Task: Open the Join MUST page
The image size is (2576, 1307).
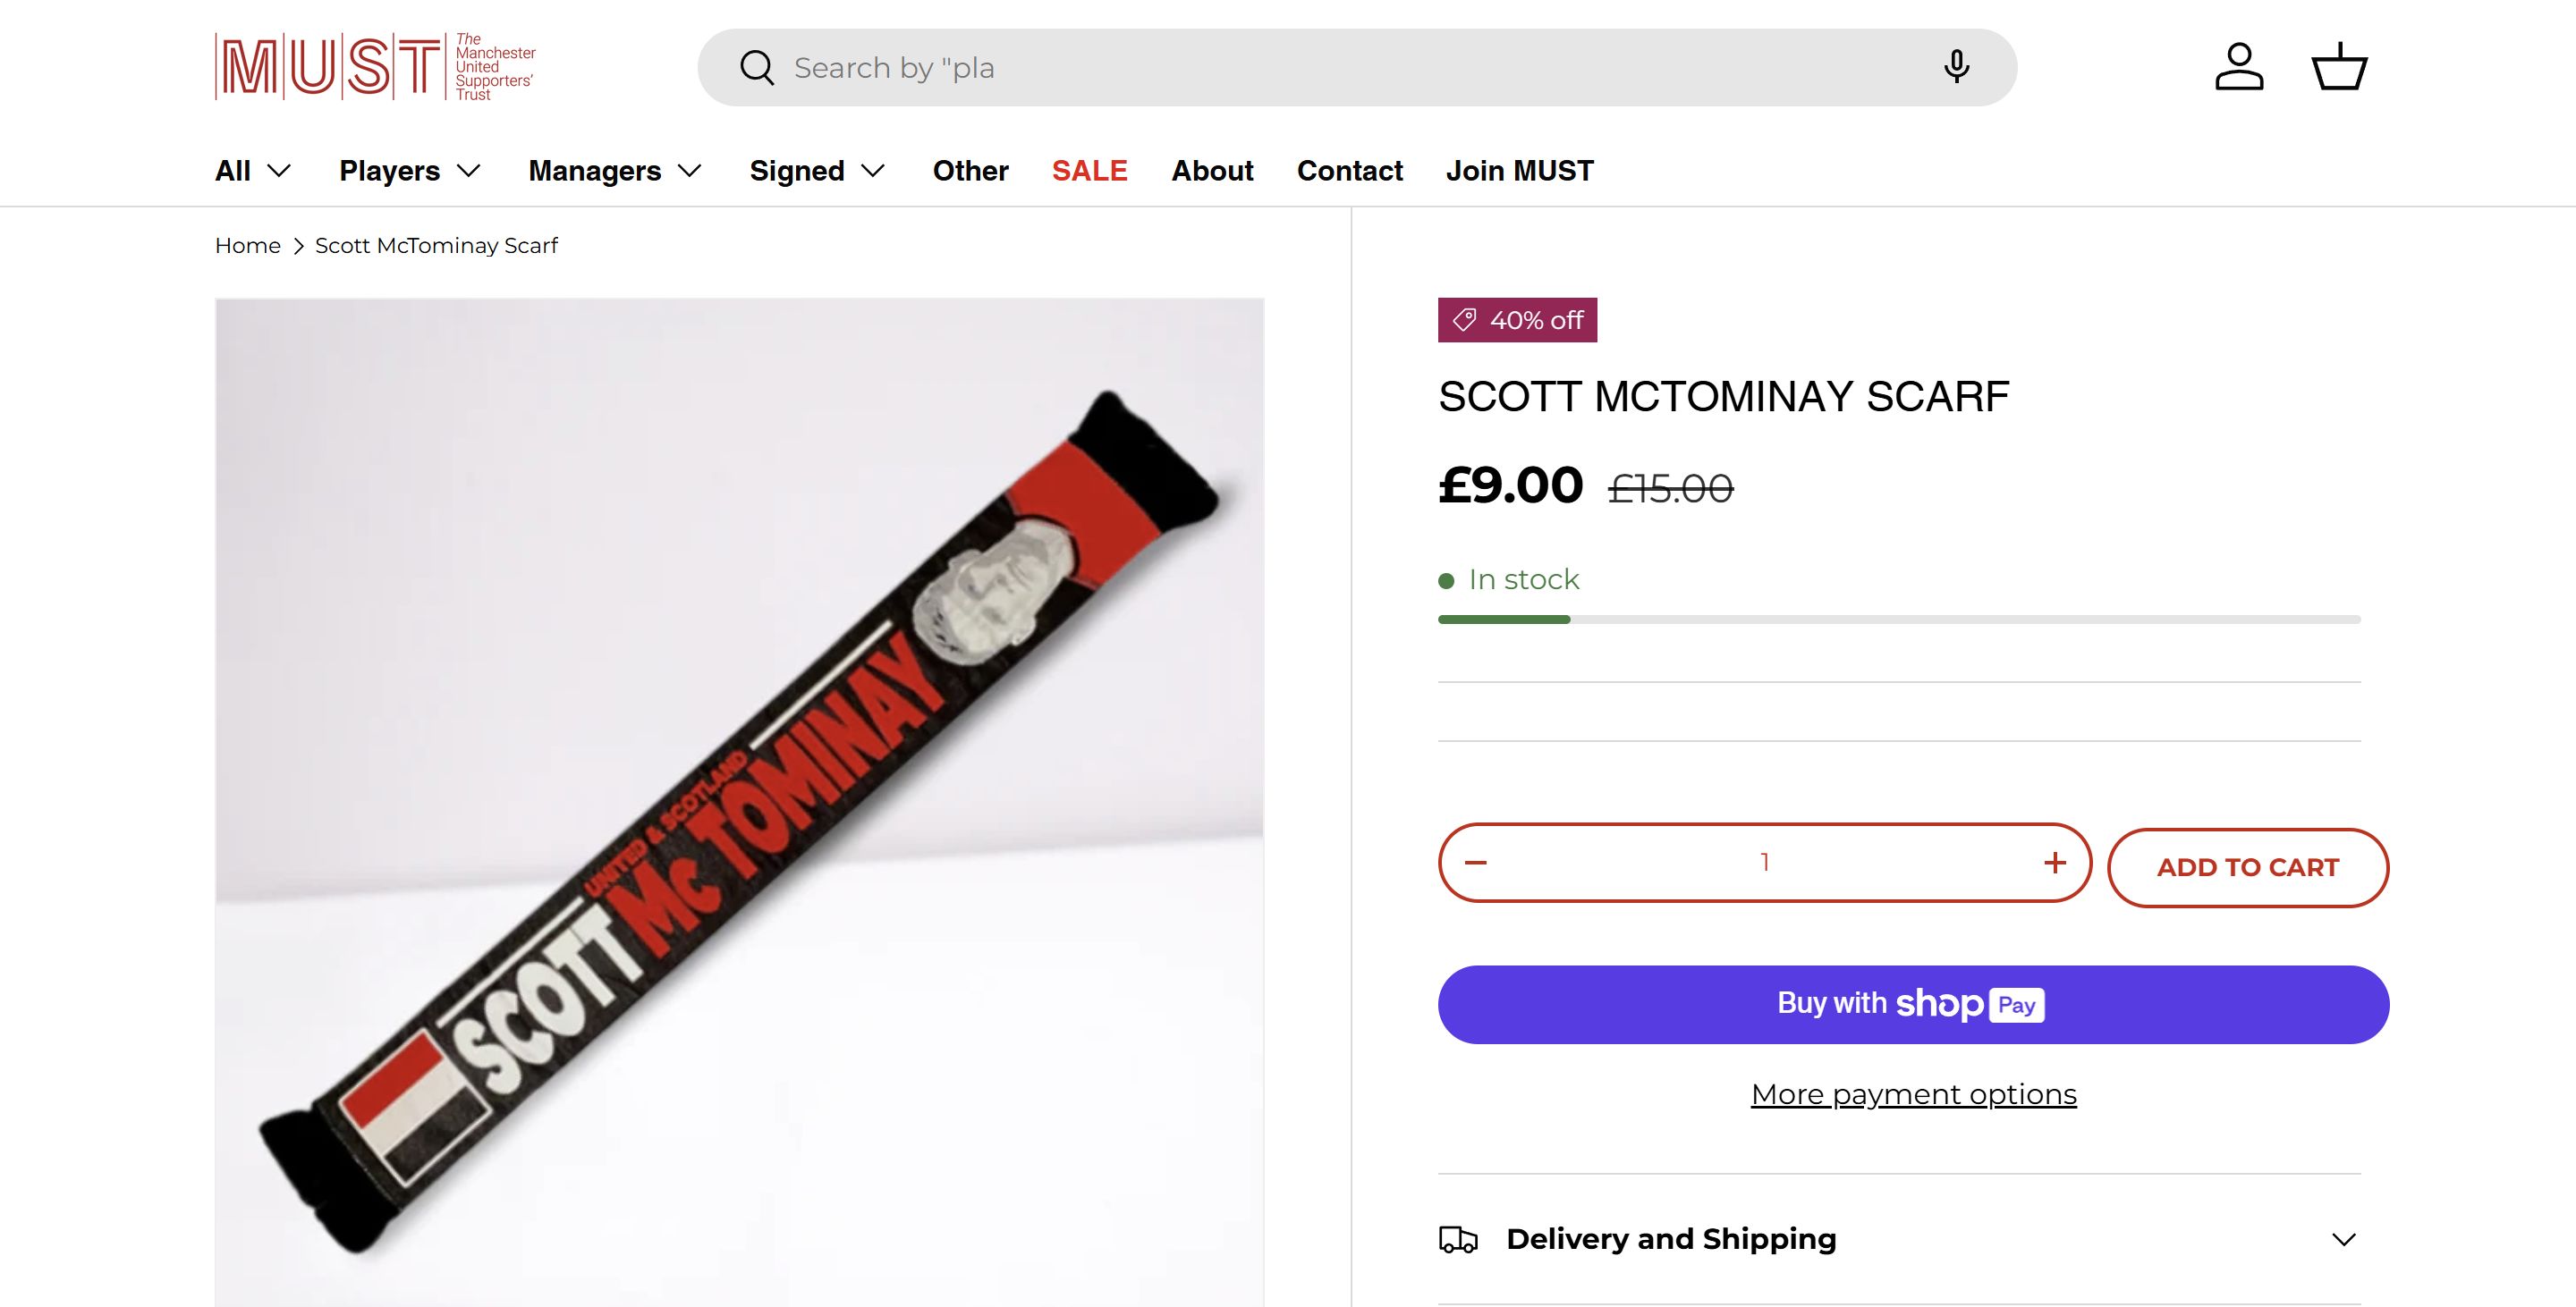Action: [1519, 171]
